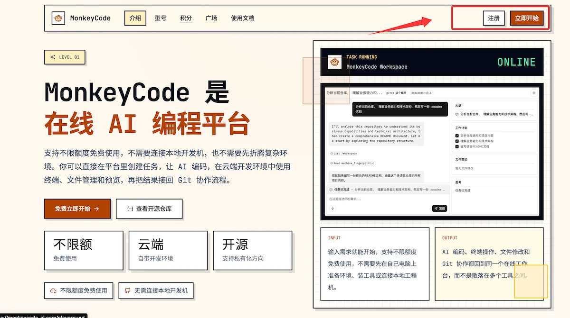This screenshot has width=570, height=318.
Task: Click the MonkeyCode Workspace title
Action: [x=377, y=67]
